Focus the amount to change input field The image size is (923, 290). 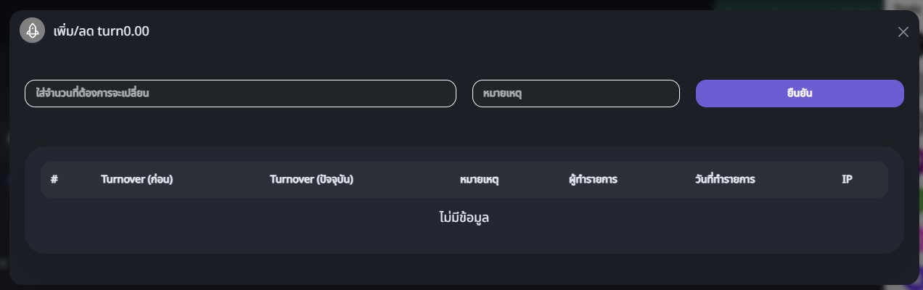240,94
